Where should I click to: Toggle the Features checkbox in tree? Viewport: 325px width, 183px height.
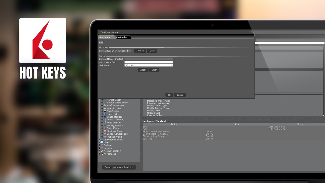(102, 154)
